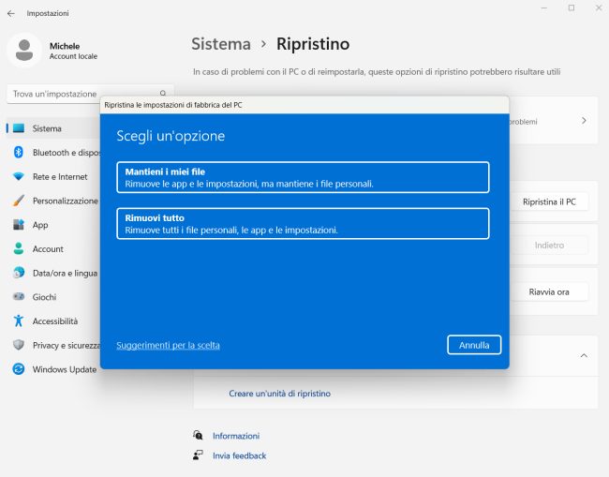
Task: Click the Trova un'impostazione search field
Action: 84,94
